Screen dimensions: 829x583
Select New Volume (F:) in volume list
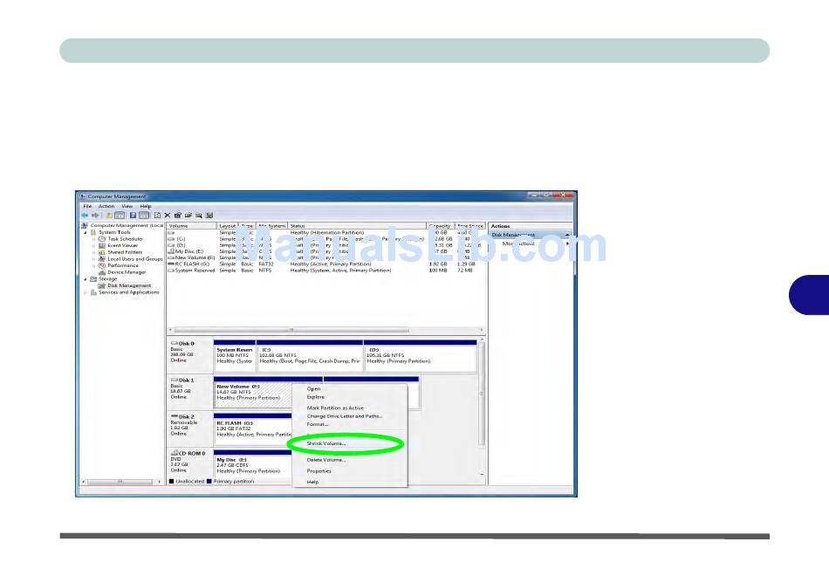pyautogui.click(x=326, y=258)
